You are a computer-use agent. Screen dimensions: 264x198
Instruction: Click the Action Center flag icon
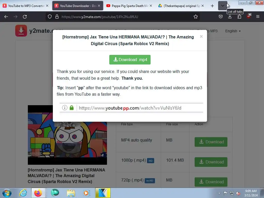pyautogui.click(x=225, y=193)
